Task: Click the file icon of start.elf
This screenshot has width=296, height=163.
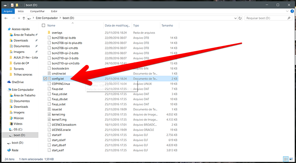Action: [49, 135]
